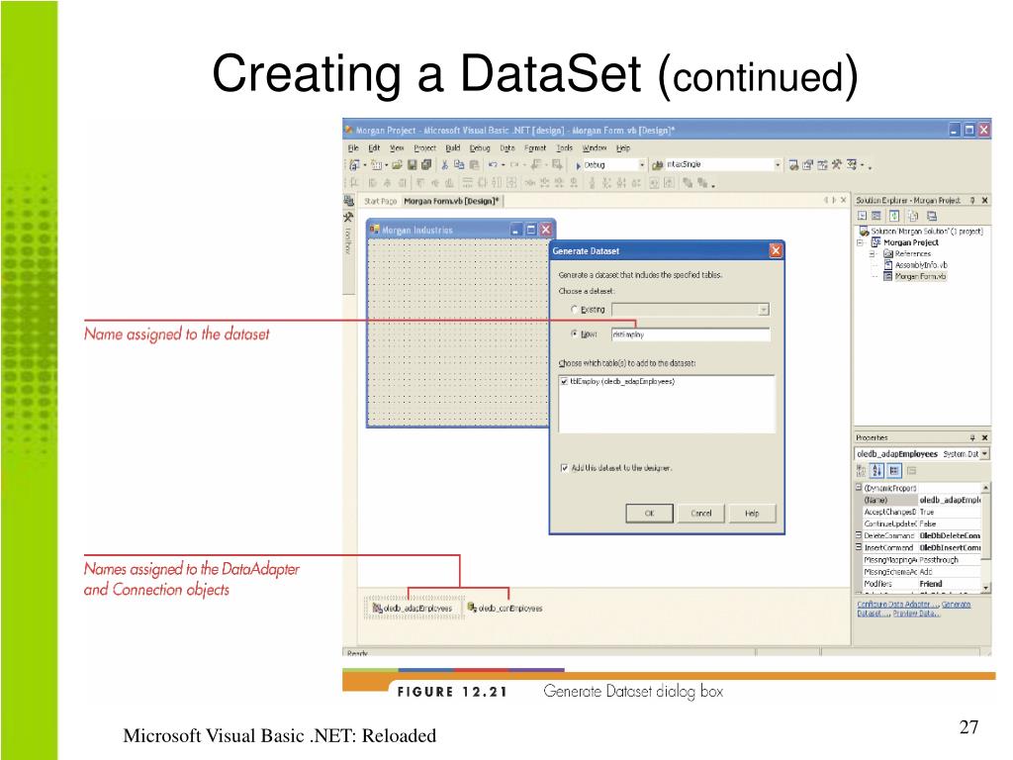Viewport: 1013px width, 760px height.
Task: Open the Existing dataset dropdown list
Action: 764,310
